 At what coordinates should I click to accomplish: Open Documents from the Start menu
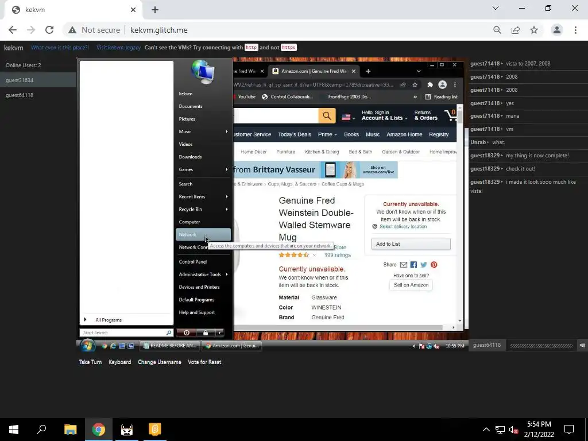tap(191, 106)
